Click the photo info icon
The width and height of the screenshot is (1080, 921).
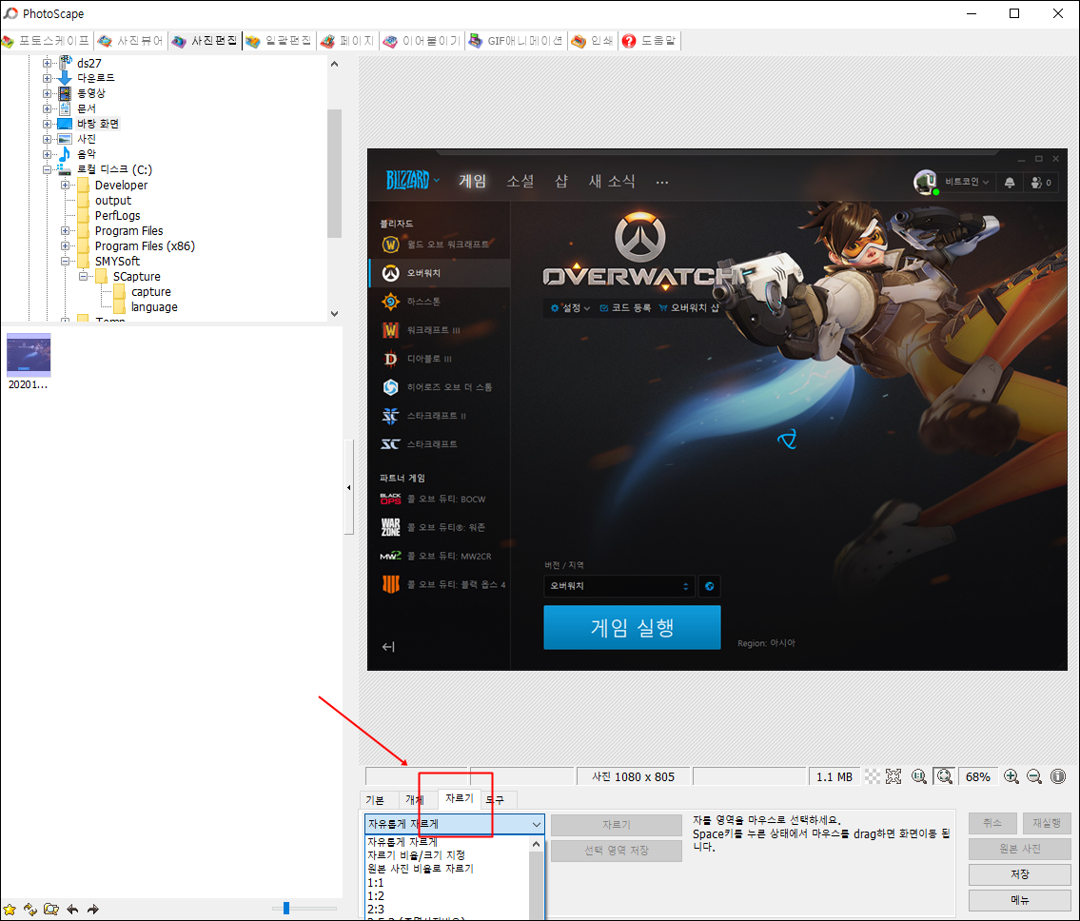pyautogui.click(x=1058, y=777)
